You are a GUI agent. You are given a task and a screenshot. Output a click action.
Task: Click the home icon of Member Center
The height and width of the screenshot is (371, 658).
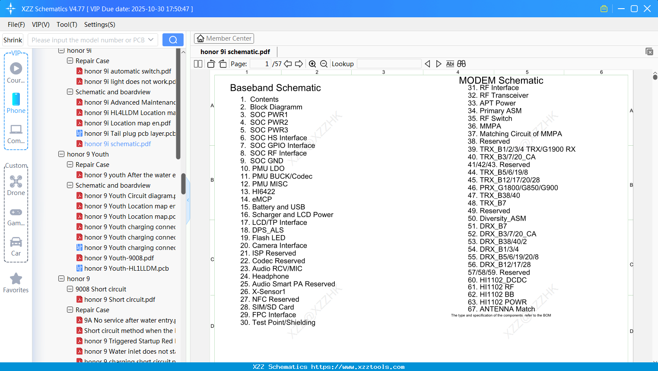(200, 38)
